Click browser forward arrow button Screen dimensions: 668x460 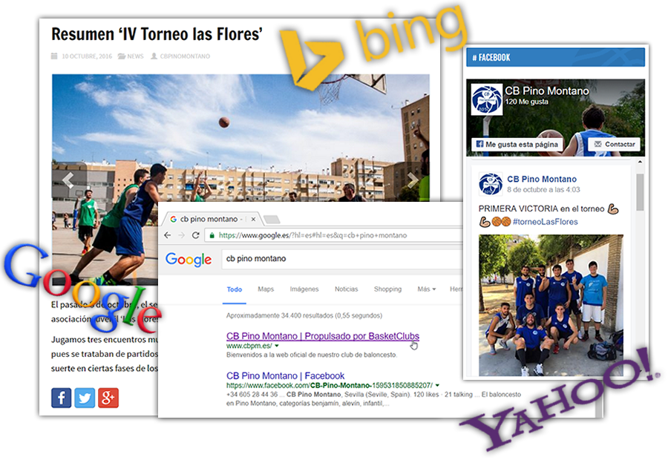pos(182,235)
